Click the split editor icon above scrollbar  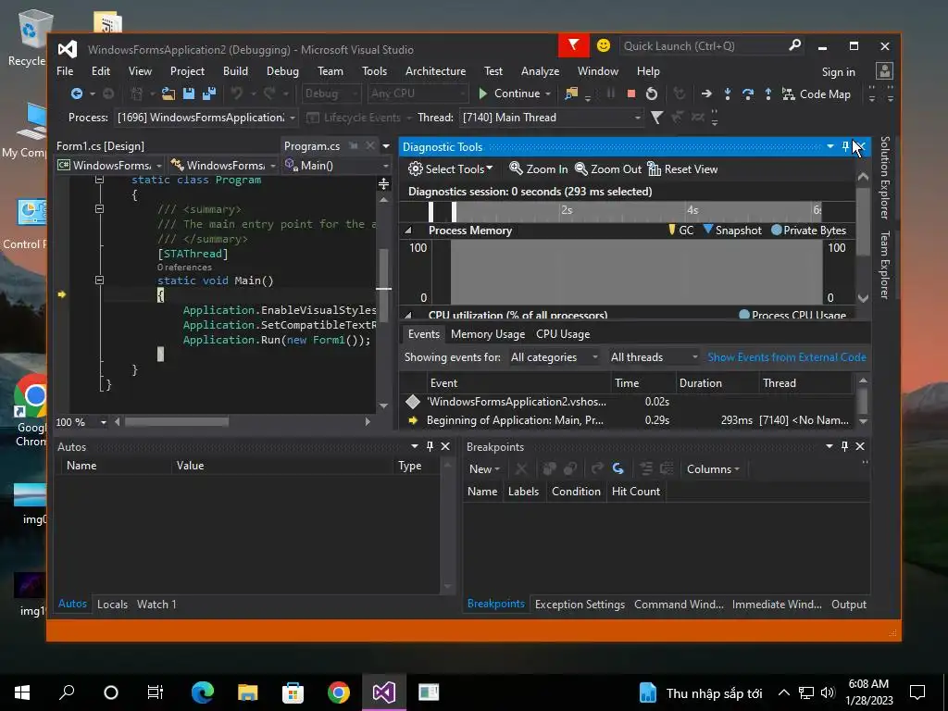click(383, 184)
